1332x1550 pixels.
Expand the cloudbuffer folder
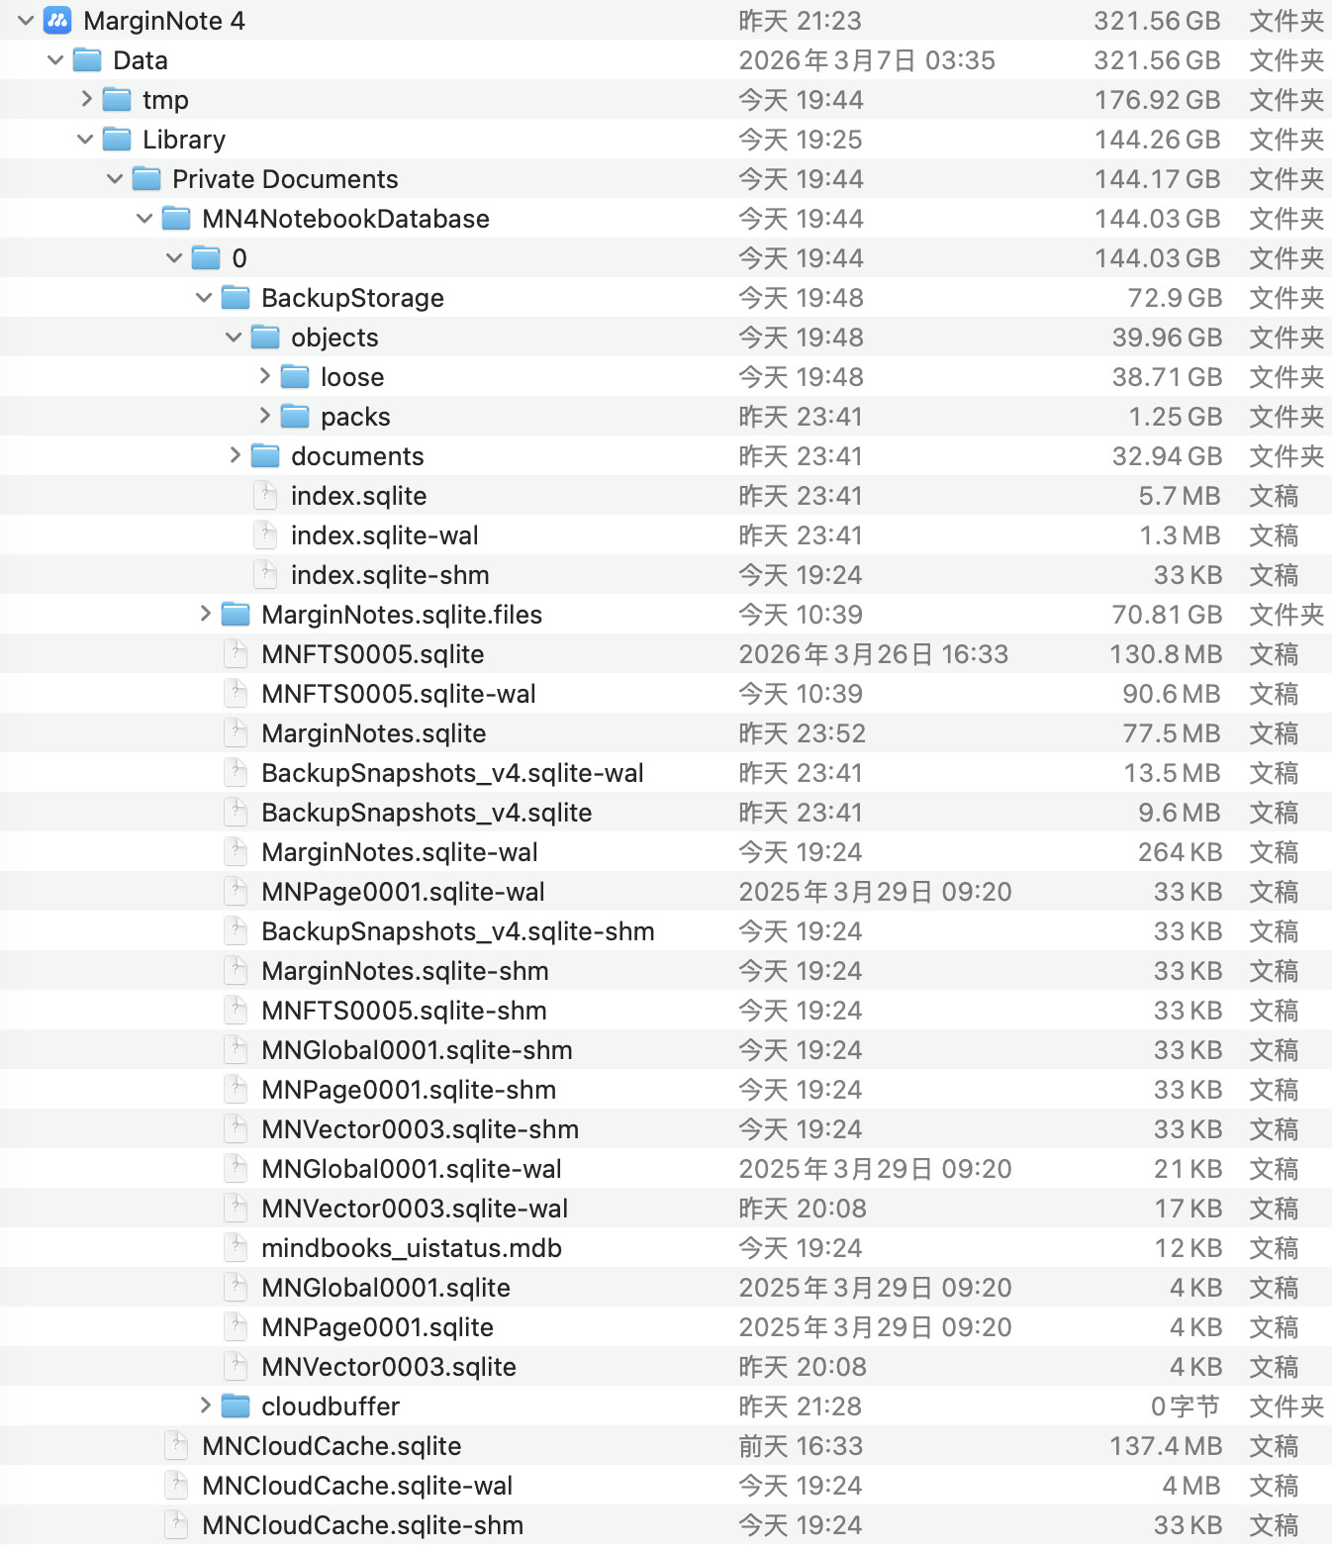[205, 1405]
